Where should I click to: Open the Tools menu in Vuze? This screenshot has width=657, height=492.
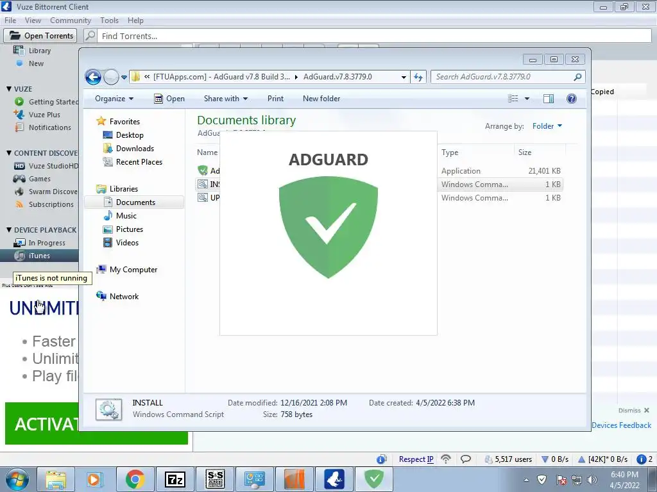(x=109, y=20)
